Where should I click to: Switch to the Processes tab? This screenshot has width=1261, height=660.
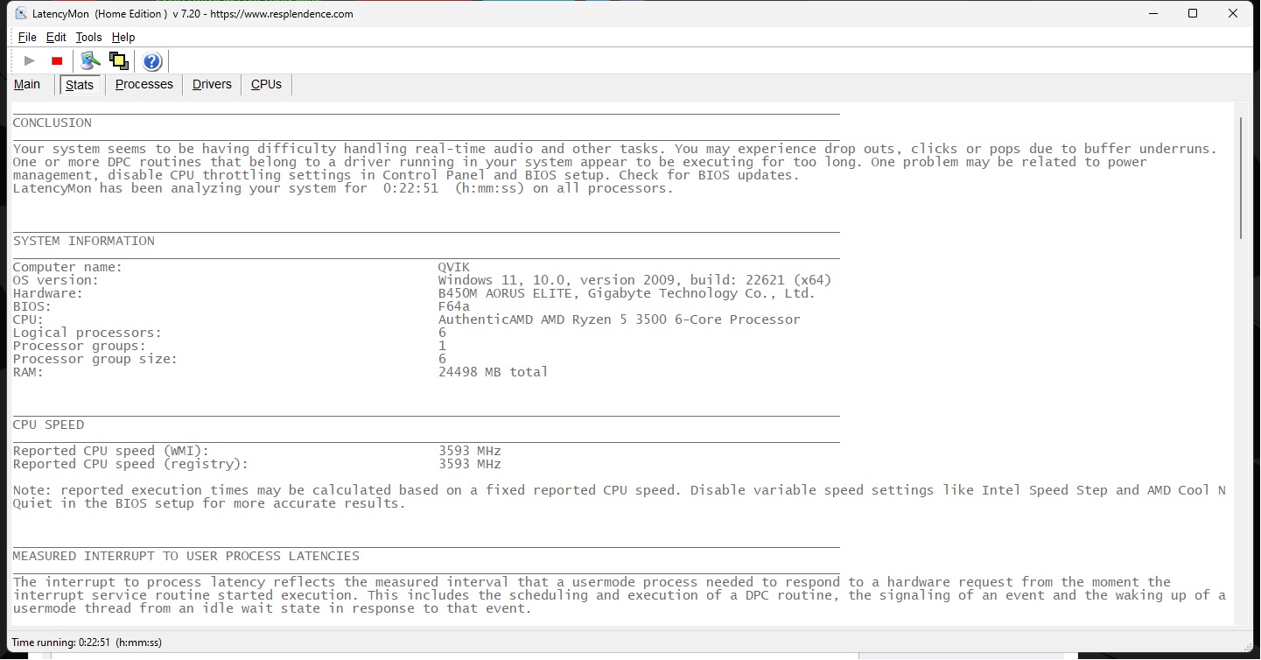144,84
